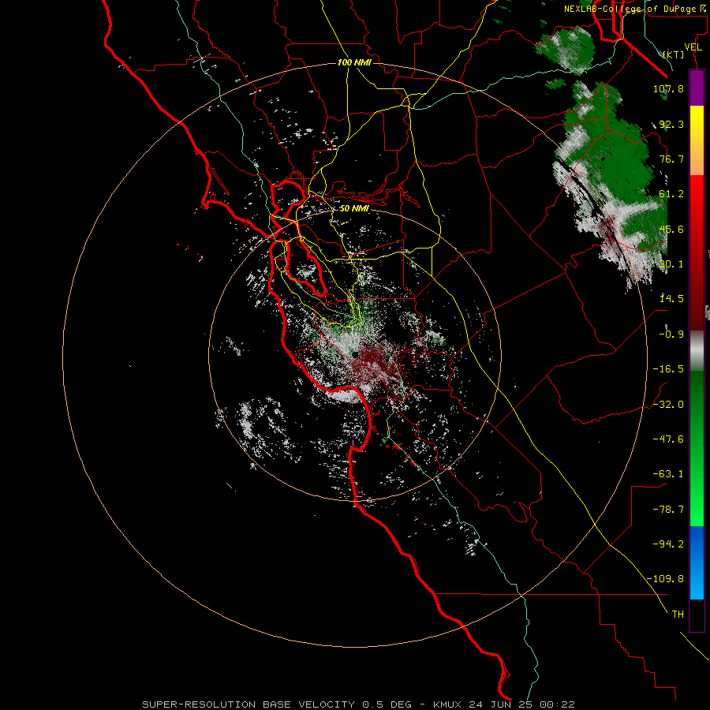Click the -78.7 velocity scale value
This screenshot has height=710, width=710.
pyautogui.click(x=668, y=510)
